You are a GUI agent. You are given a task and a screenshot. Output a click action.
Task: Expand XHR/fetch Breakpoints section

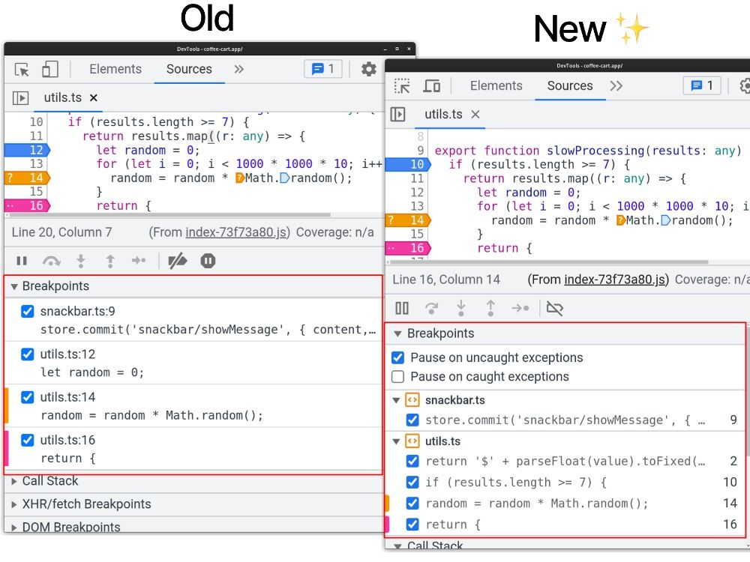(14, 504)
